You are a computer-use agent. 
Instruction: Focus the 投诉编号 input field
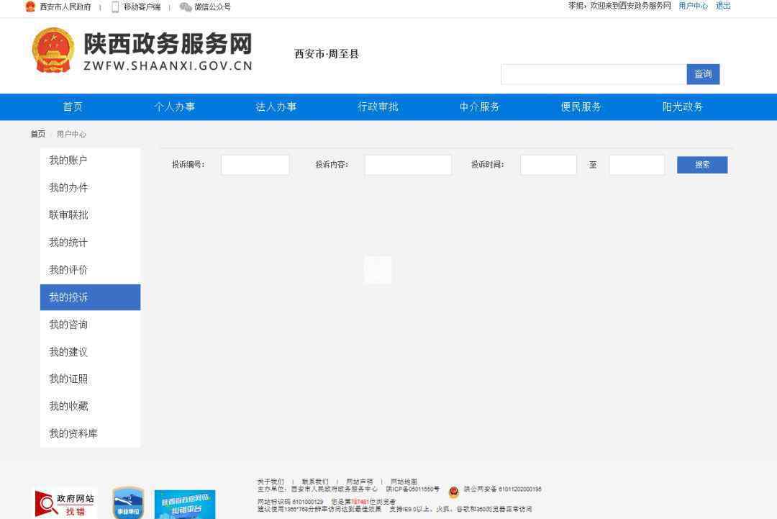pos(255,165)
